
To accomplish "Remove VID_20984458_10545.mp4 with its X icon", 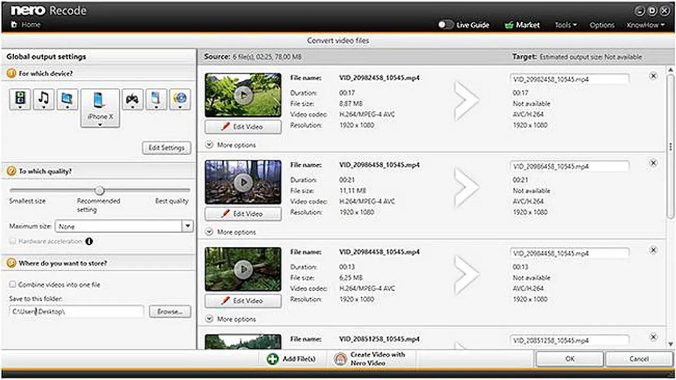I will pos(653,250).
